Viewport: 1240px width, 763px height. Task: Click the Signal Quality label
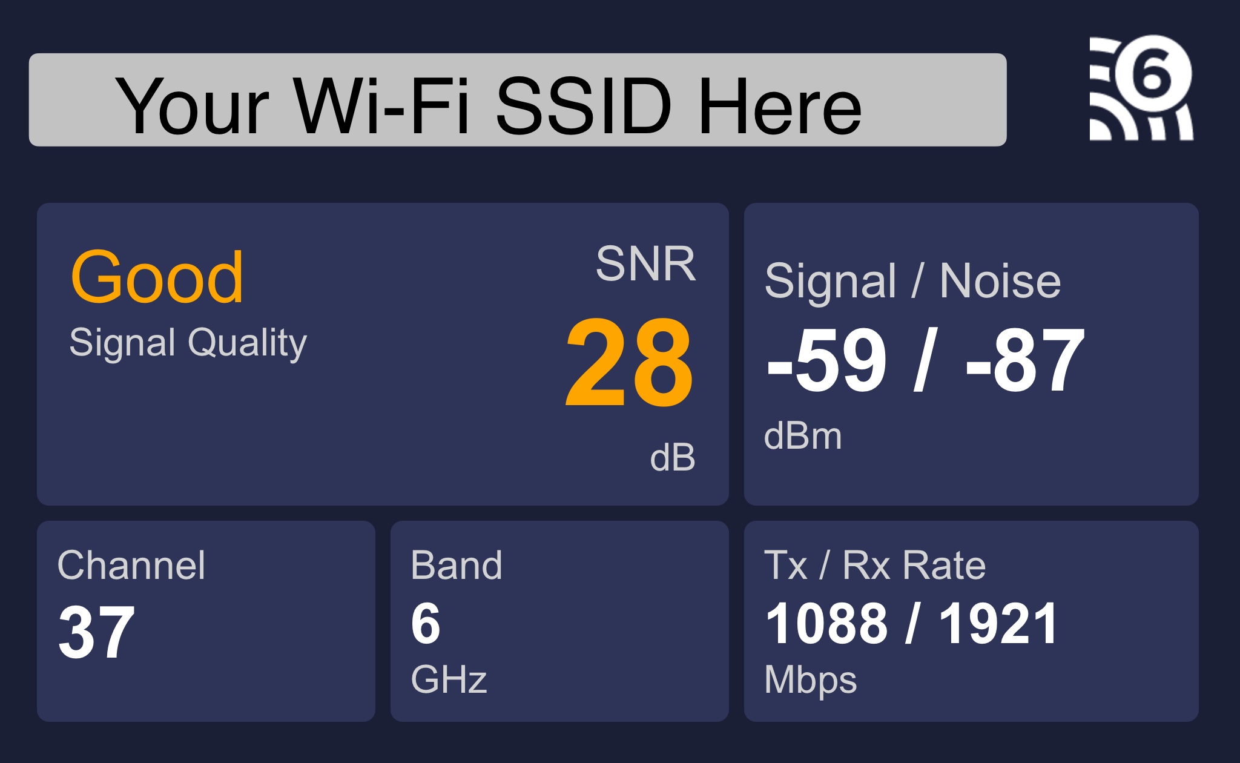pos(188,343)
